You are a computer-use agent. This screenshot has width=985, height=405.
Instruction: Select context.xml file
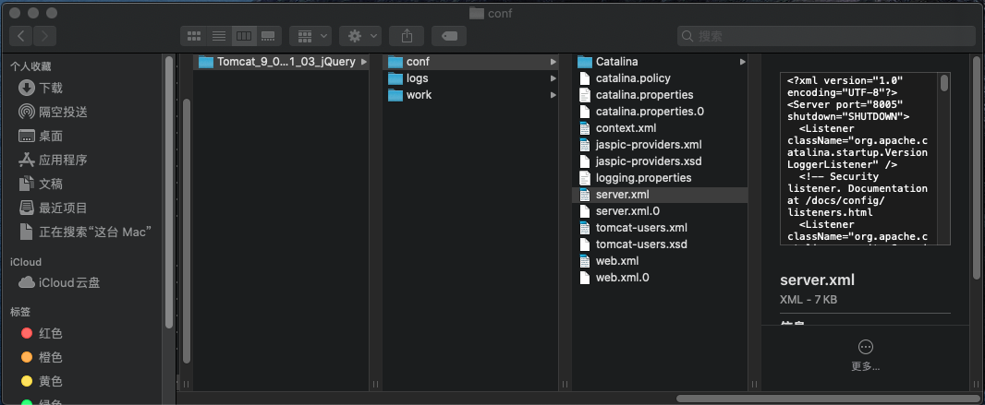pyautogui.click(x=660, y=128)
